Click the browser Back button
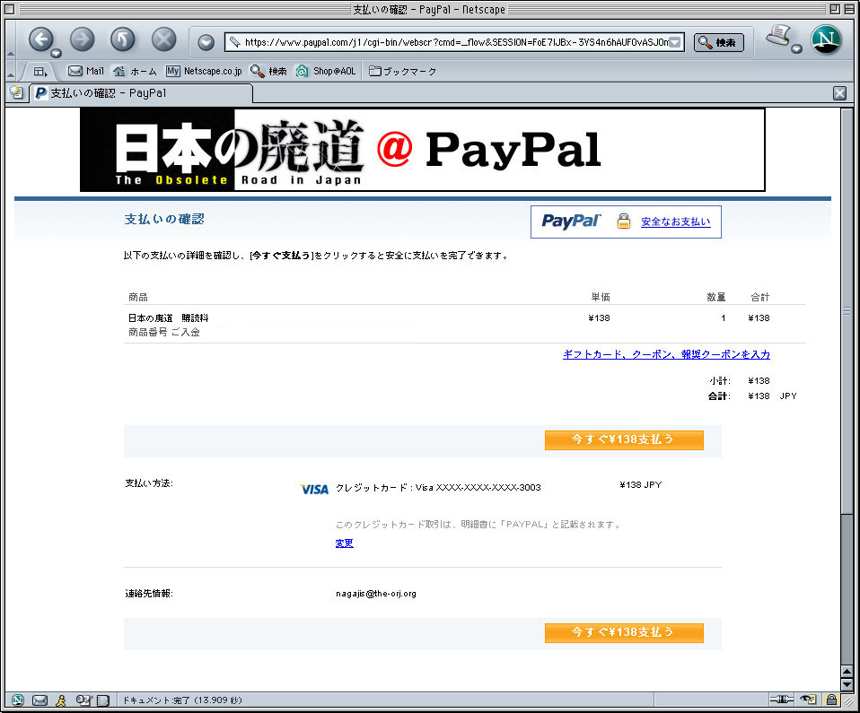Image resolution: width=860 pixels, height=713 pixels. click(x=40, y=39)
